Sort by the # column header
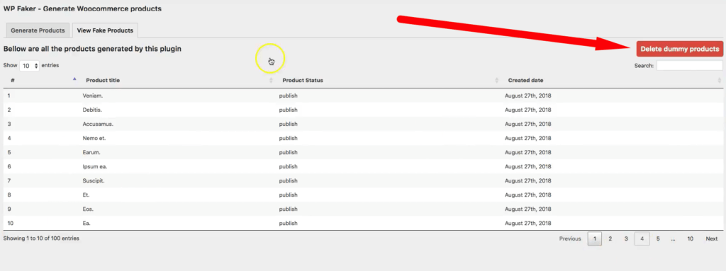This screenshot has height=271, width=726. click(41, 81)
